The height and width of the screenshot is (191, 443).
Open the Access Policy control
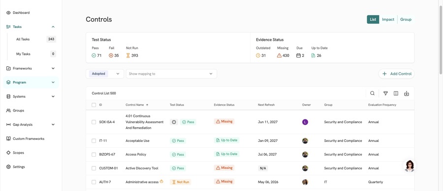pyautogui.click(x=136, y=154)
